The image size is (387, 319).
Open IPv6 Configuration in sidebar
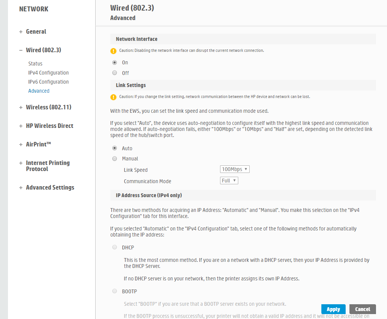49,82
